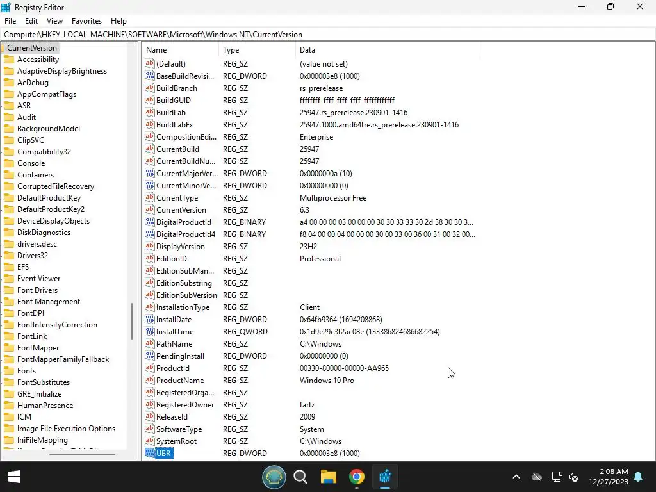Click the DWORD icon of UBR value
The height and width of the screenshot is (492, 656).
pyautogui.click(x=150, y=453)
